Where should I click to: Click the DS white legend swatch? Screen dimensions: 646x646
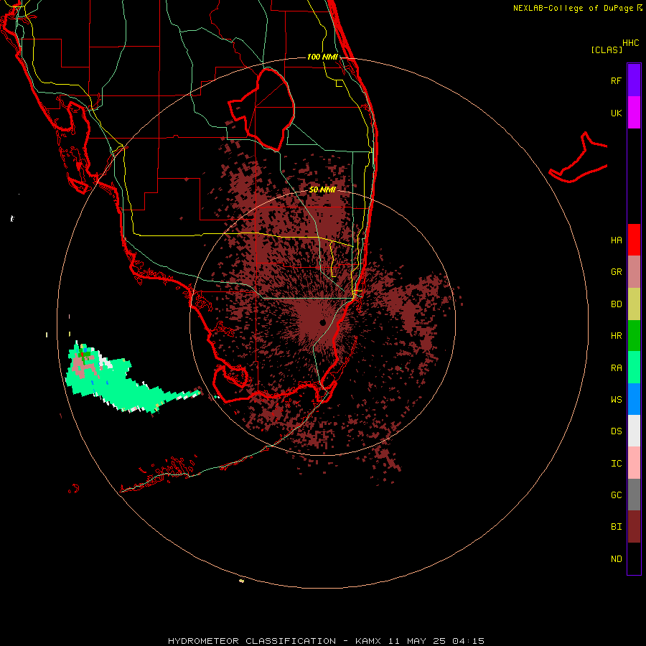(634, 431)
